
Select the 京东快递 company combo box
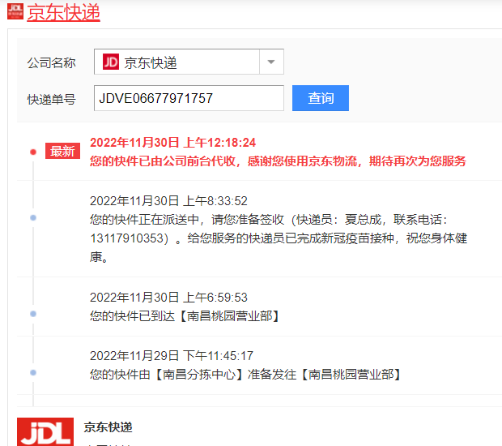coord(189,62)
